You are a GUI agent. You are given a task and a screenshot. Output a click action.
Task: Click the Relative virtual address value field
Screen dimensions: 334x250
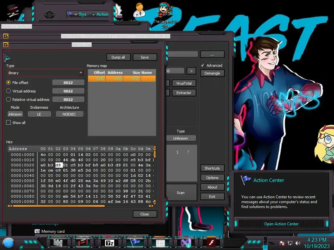68,100
